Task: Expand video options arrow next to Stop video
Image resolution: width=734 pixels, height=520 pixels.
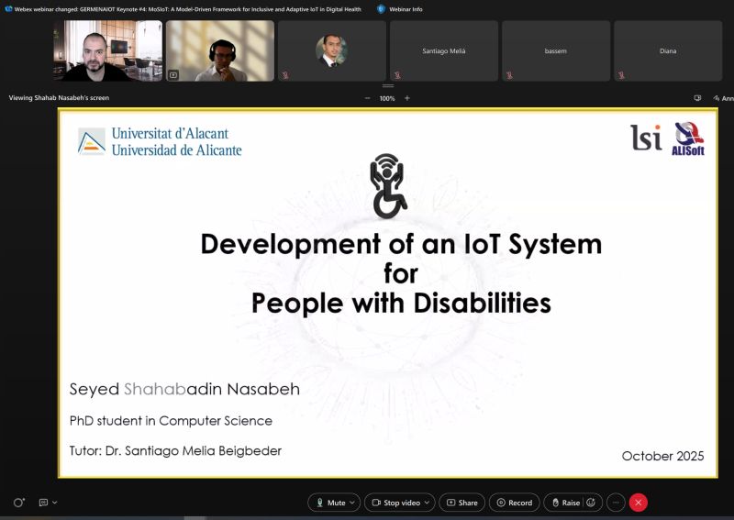Action: [x=427, y=503]
